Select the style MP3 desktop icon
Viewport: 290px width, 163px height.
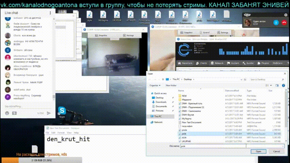[x=90, y=16]
